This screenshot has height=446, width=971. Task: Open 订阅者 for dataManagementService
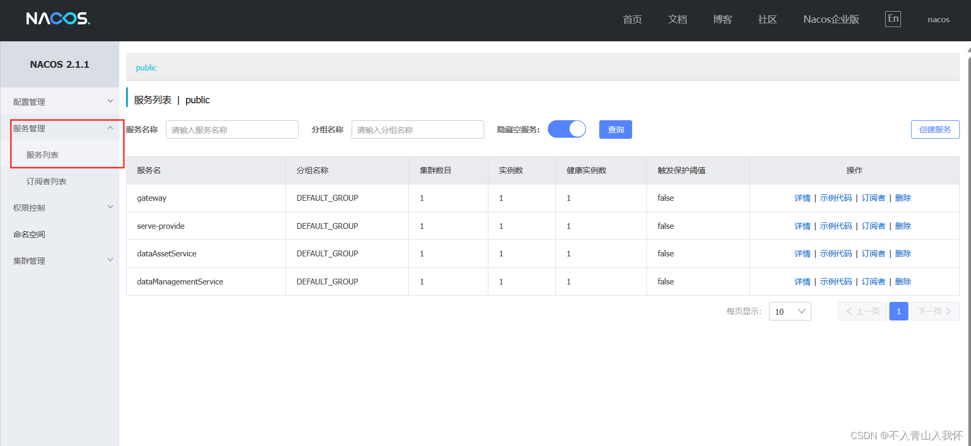point(873,282)
